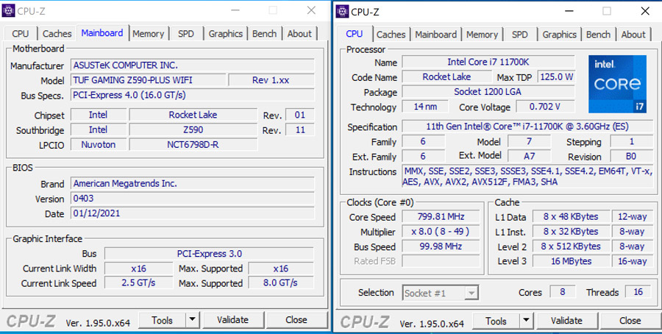Screen dimensions: 662x334
Task: Click the 99.98 MHz bus speed value
Action: point(441,246)
